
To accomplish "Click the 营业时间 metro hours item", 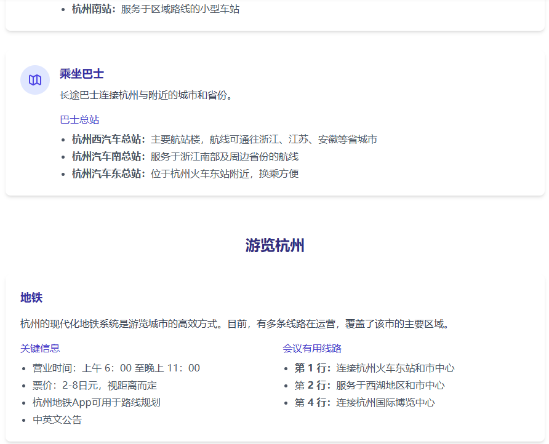I will (116, 368).
